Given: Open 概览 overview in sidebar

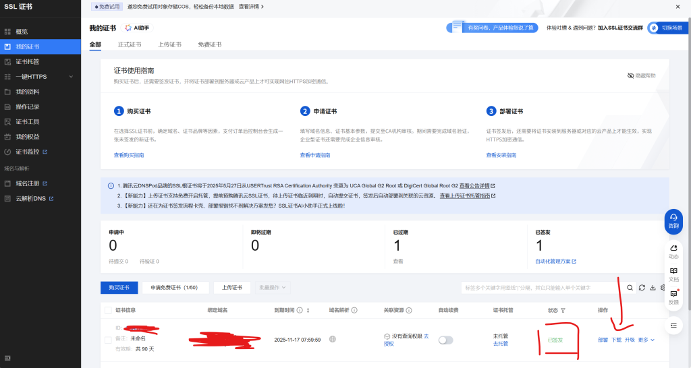Looking at the screenshot, I should coord(22,32).
